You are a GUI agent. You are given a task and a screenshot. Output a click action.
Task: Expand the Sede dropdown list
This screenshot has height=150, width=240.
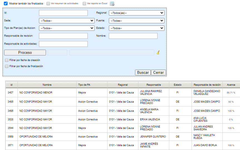click(67, 21)
